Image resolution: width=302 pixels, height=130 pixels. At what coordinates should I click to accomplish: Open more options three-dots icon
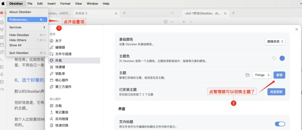[172, 22]
